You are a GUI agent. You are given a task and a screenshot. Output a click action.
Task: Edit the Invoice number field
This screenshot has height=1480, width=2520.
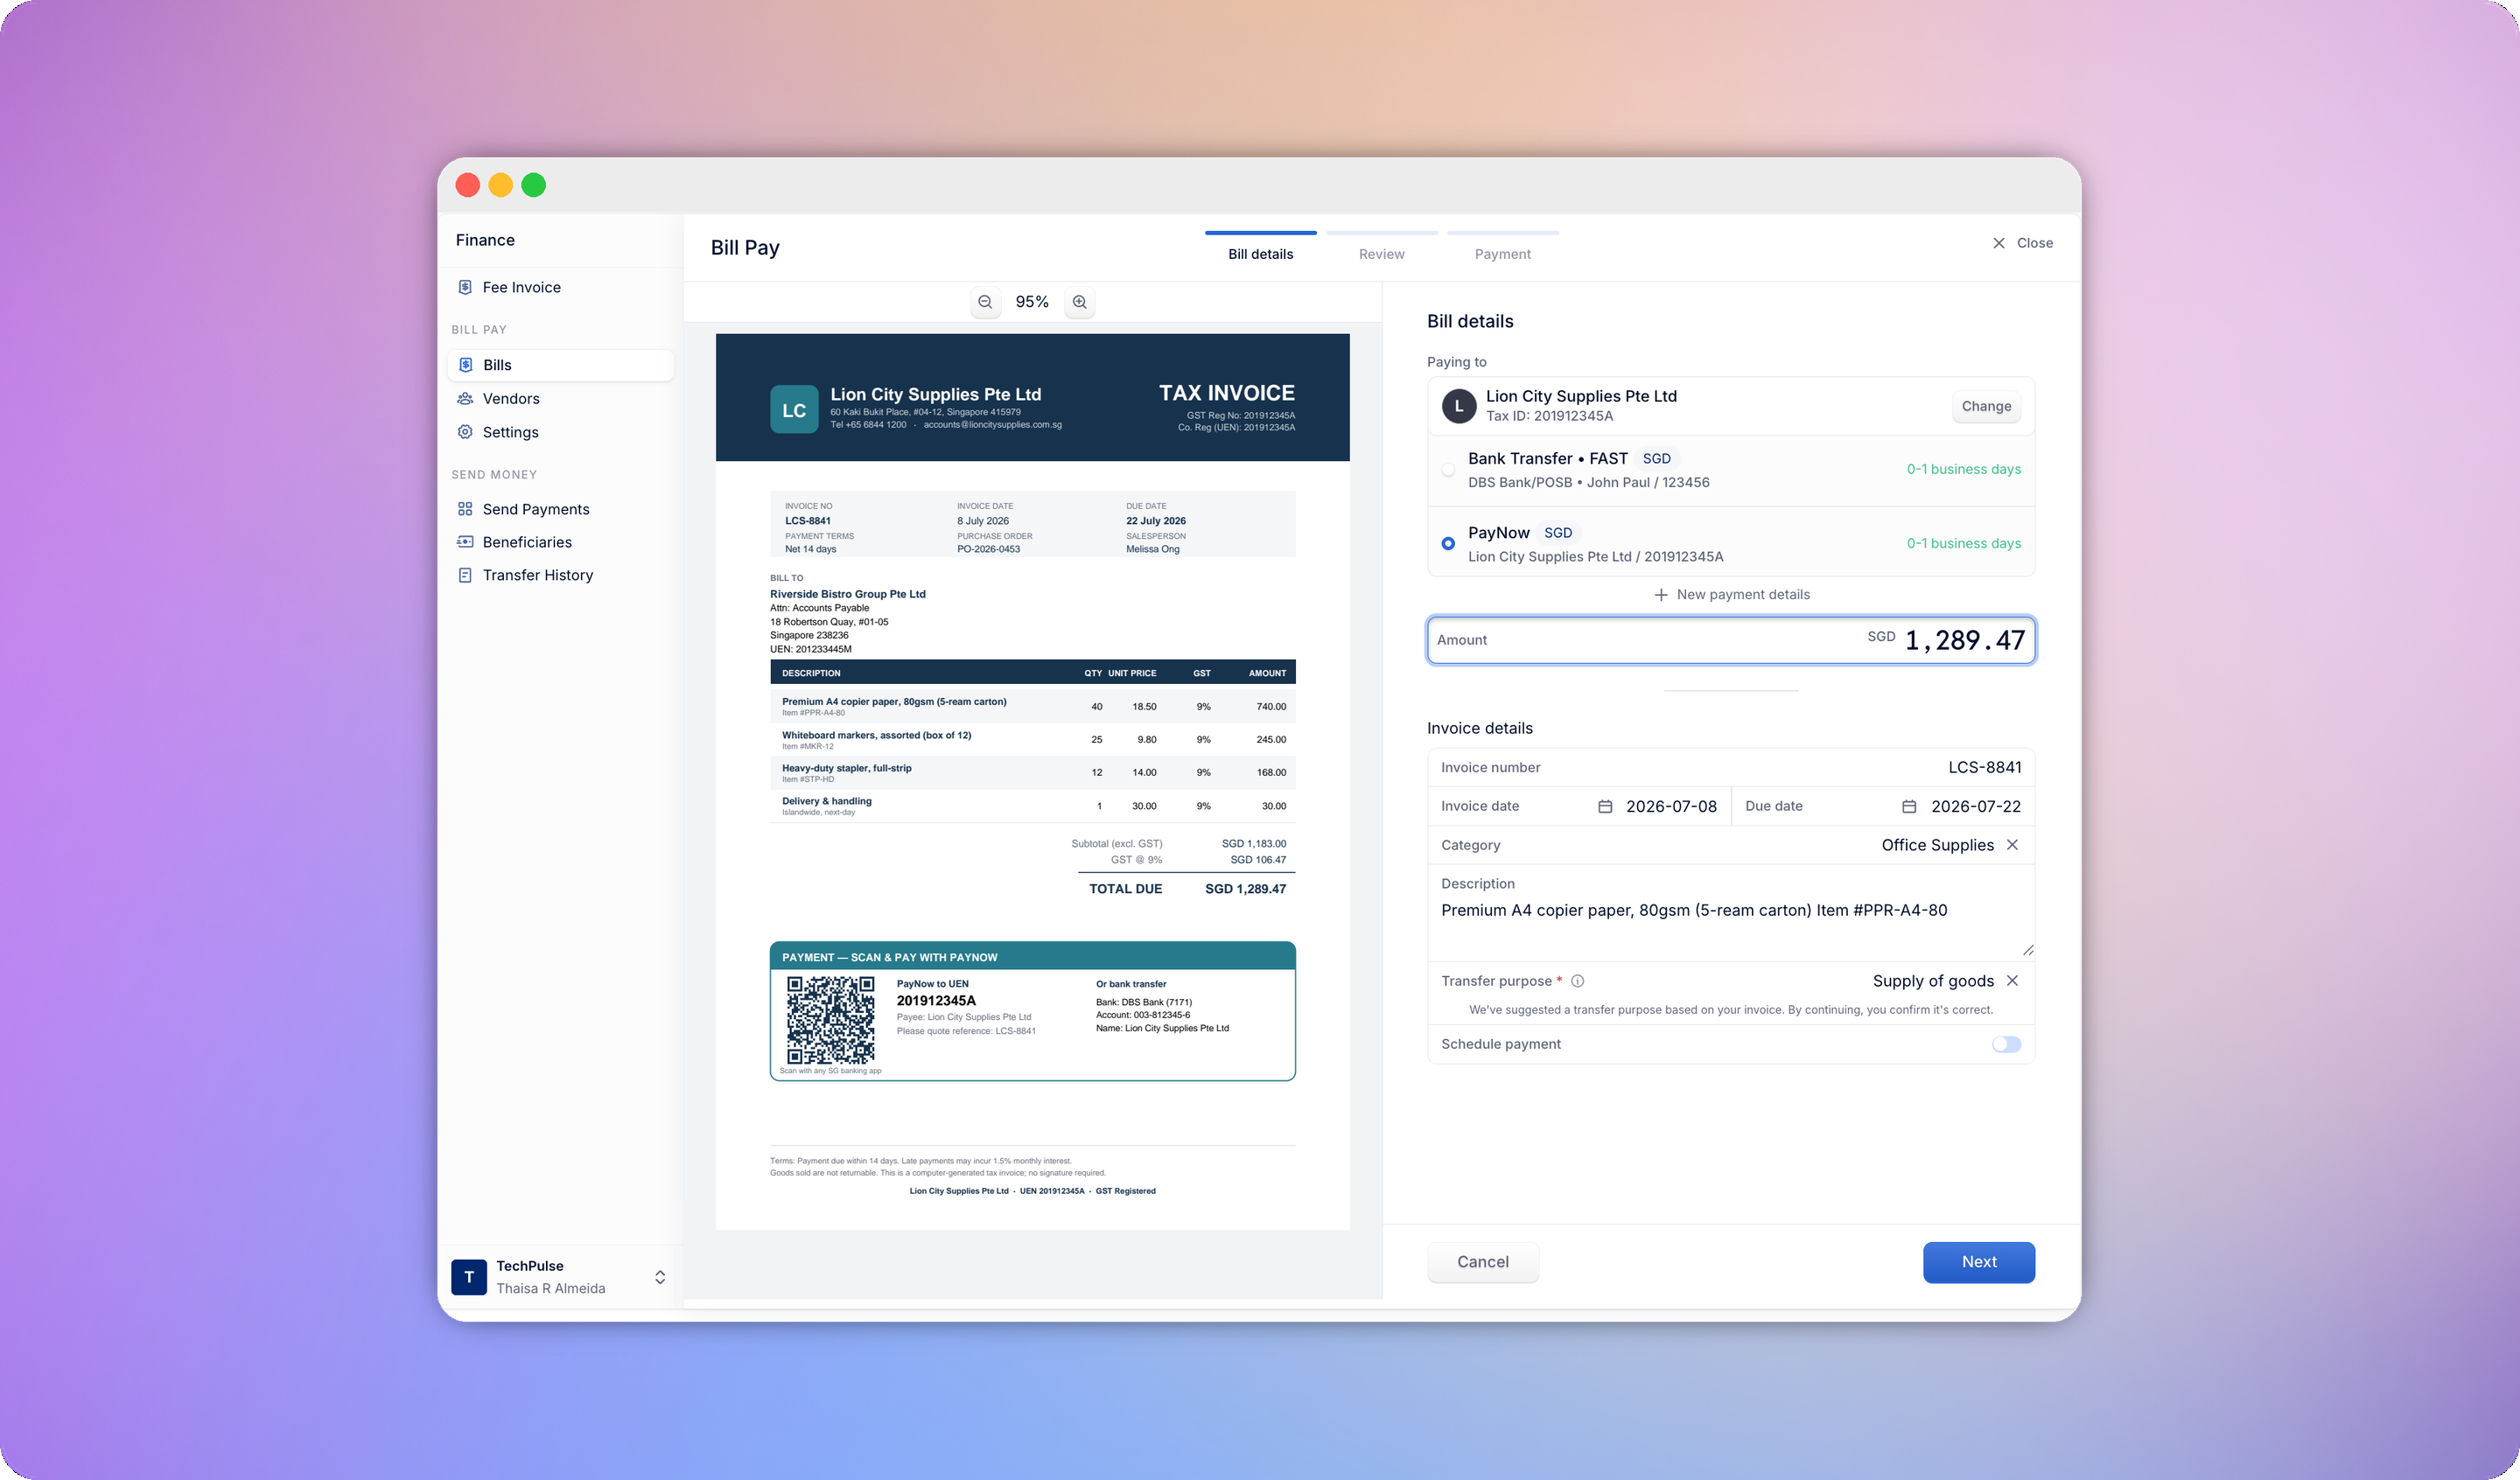[1731, 767]
